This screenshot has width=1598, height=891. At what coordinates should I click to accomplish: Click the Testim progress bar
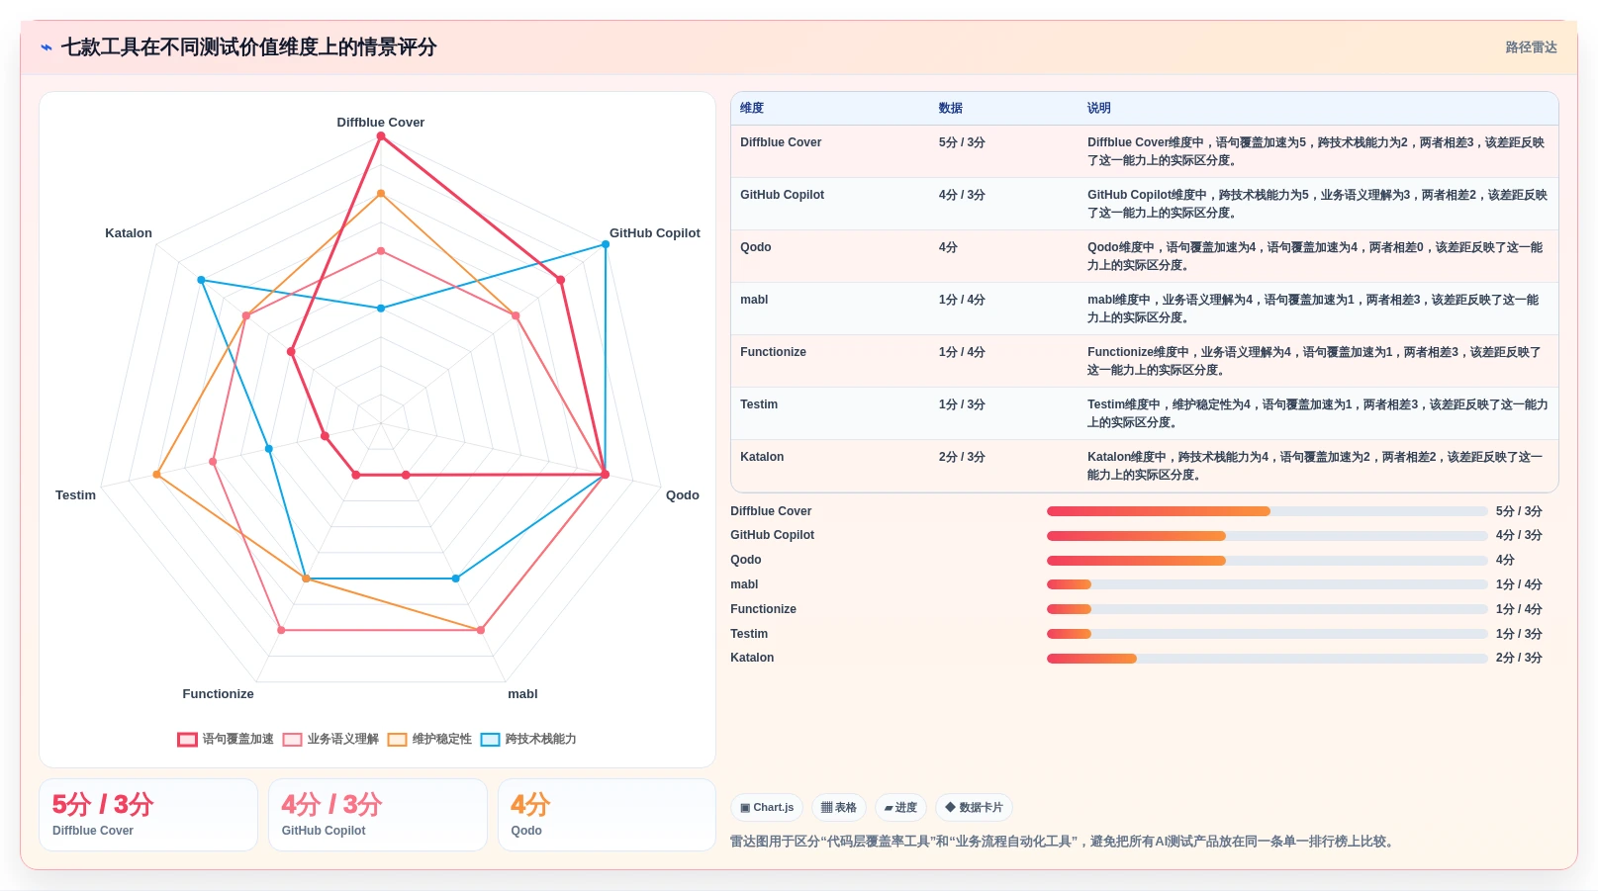click(1268, 634)
